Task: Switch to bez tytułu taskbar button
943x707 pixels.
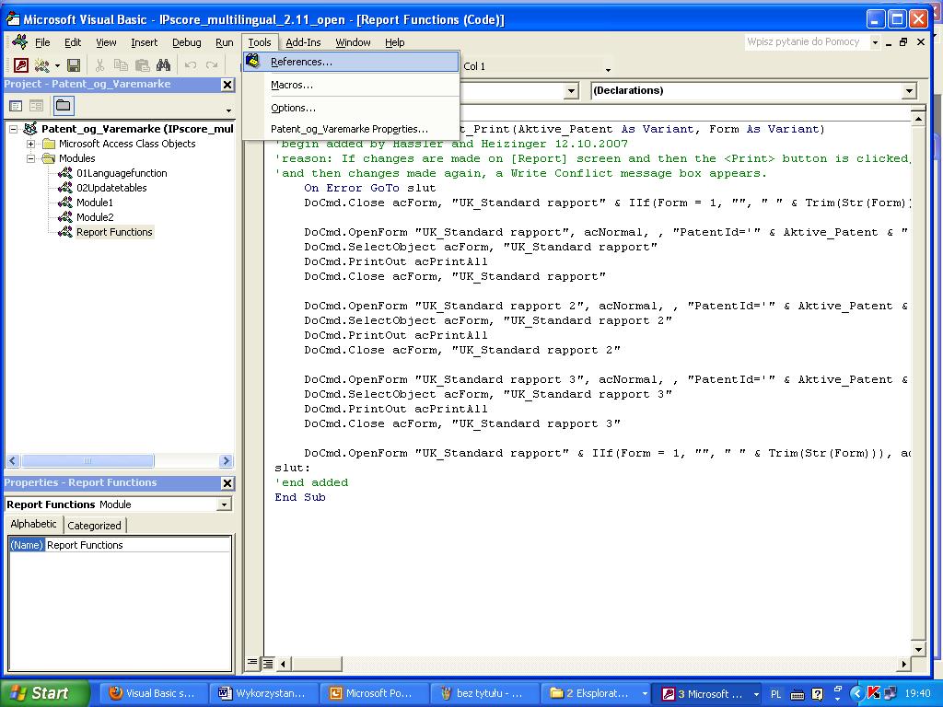Action: (x=484, y=693)
